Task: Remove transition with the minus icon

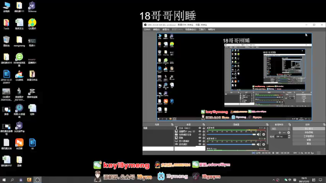Action: tap(284, 133)
